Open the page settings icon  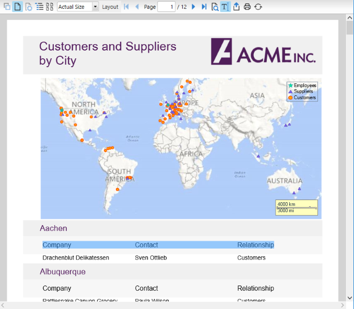29,7
